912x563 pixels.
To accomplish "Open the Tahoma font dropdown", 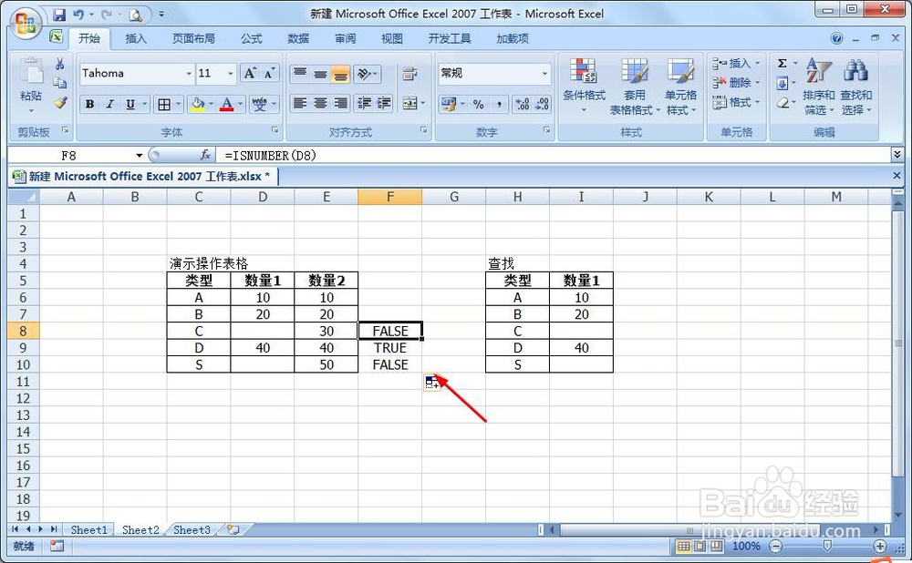I will point(189,73).
